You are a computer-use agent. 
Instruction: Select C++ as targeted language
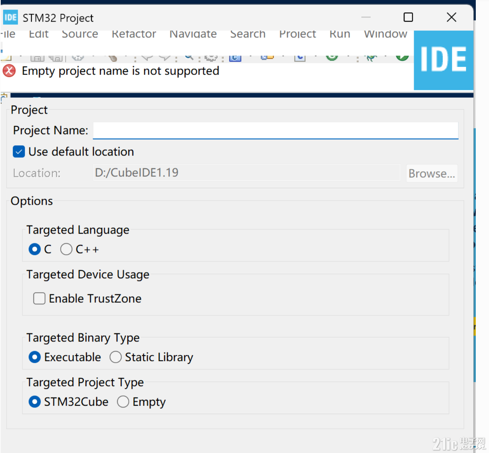pos(66,249)
